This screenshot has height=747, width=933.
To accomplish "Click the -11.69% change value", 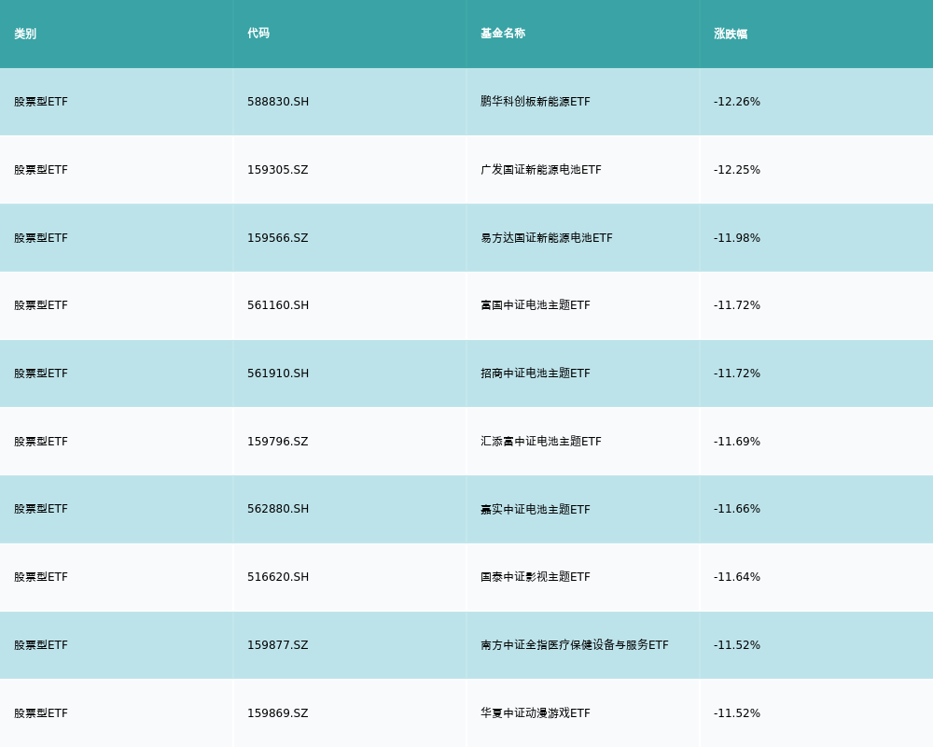I will [x=737, y=442].
